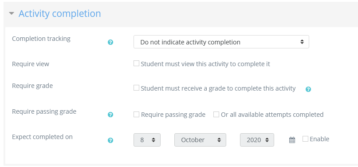Click the Require view field label

(x=30, y=64)
